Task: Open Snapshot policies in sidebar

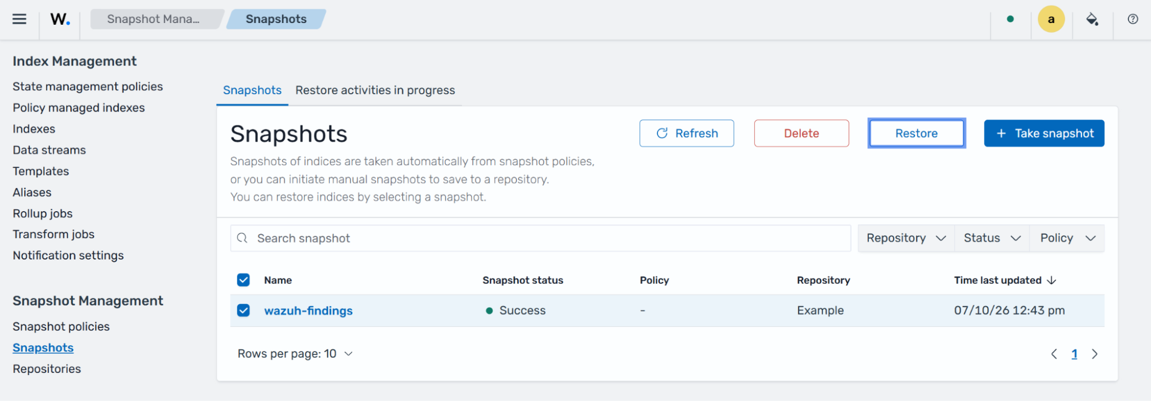Action: point(61,327)
